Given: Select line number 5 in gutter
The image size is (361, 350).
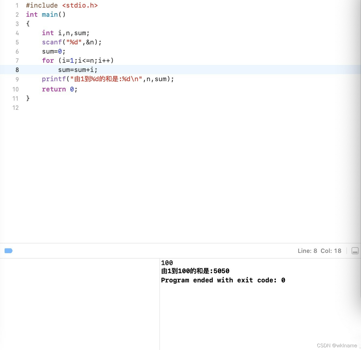Looking at the screenshot, I should tap(17, 42).
